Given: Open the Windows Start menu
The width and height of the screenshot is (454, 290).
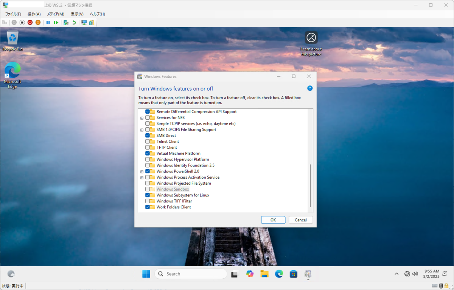Looking at the screenshot, I should point(146,274).
